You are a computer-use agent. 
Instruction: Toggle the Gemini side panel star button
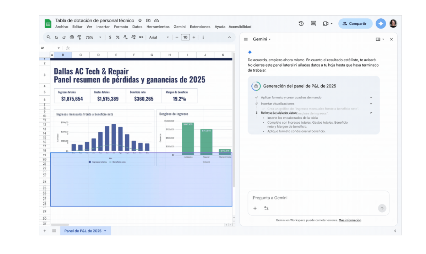coord(381,24)
